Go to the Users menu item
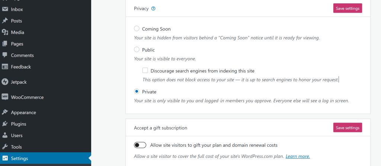381x166 pixels. 17,135
